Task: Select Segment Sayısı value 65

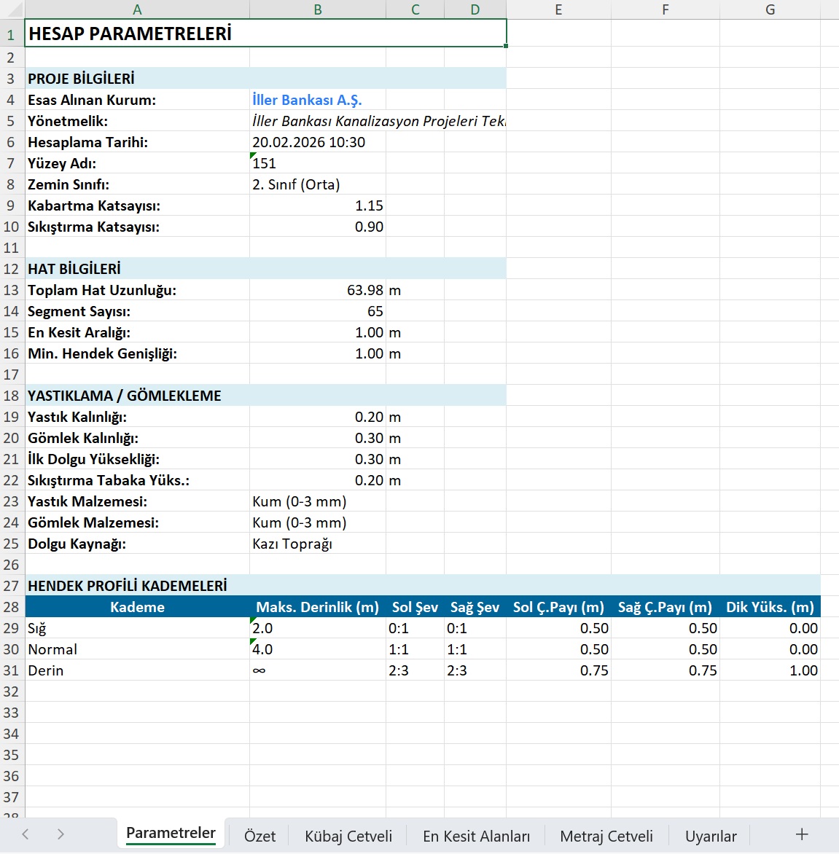Action: 318,311
